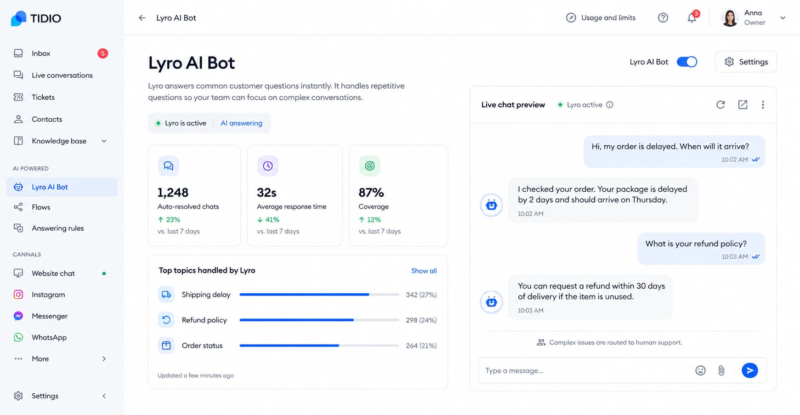This screenshot has width=800, height=415.
Task: Expand the Anna Owner account menu
Action: click(783, 18)
